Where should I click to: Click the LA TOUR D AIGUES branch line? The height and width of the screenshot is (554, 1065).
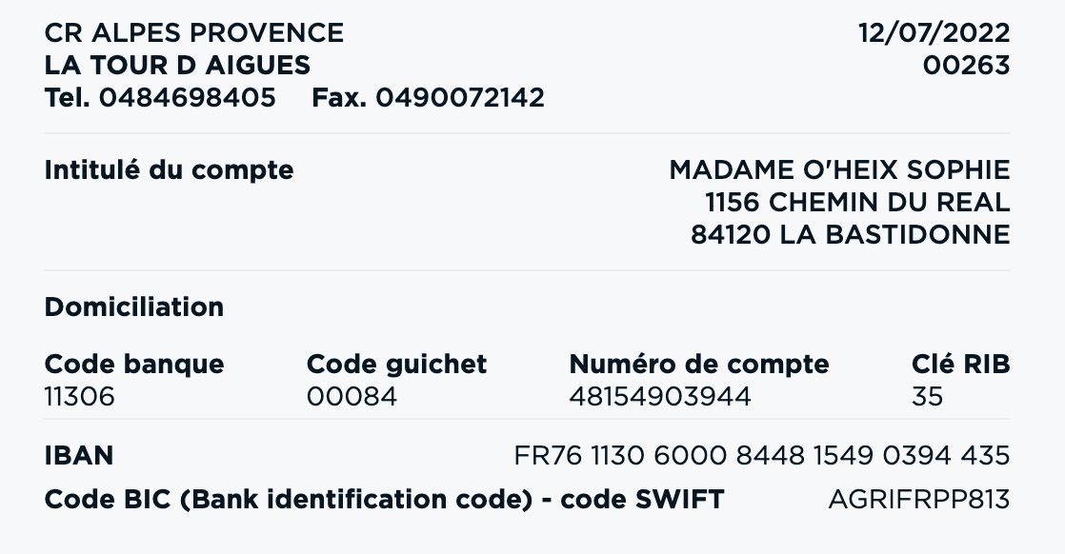click(177, 65)
